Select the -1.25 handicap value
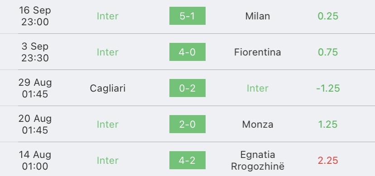 click(328, 88)
